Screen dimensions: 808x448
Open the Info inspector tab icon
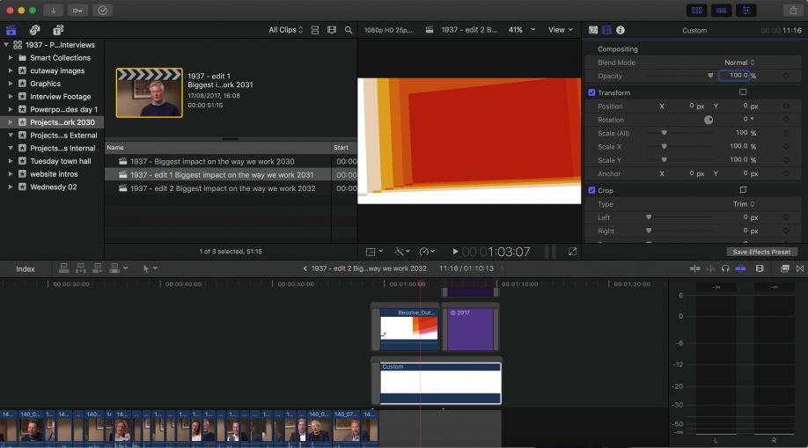click(x=621, y=30)
